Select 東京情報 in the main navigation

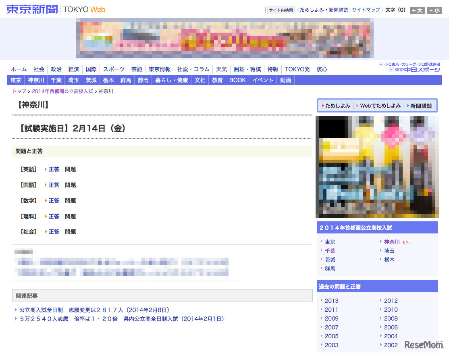[x=160, y=69]
